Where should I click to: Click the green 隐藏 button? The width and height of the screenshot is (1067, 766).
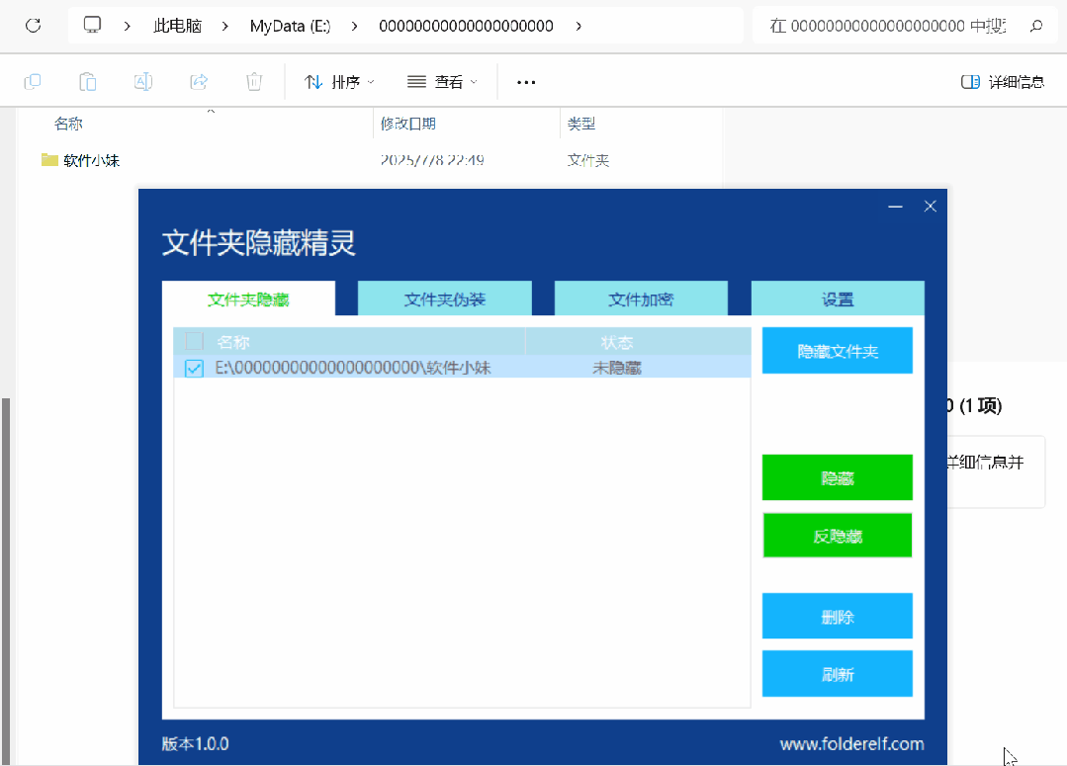837,477
